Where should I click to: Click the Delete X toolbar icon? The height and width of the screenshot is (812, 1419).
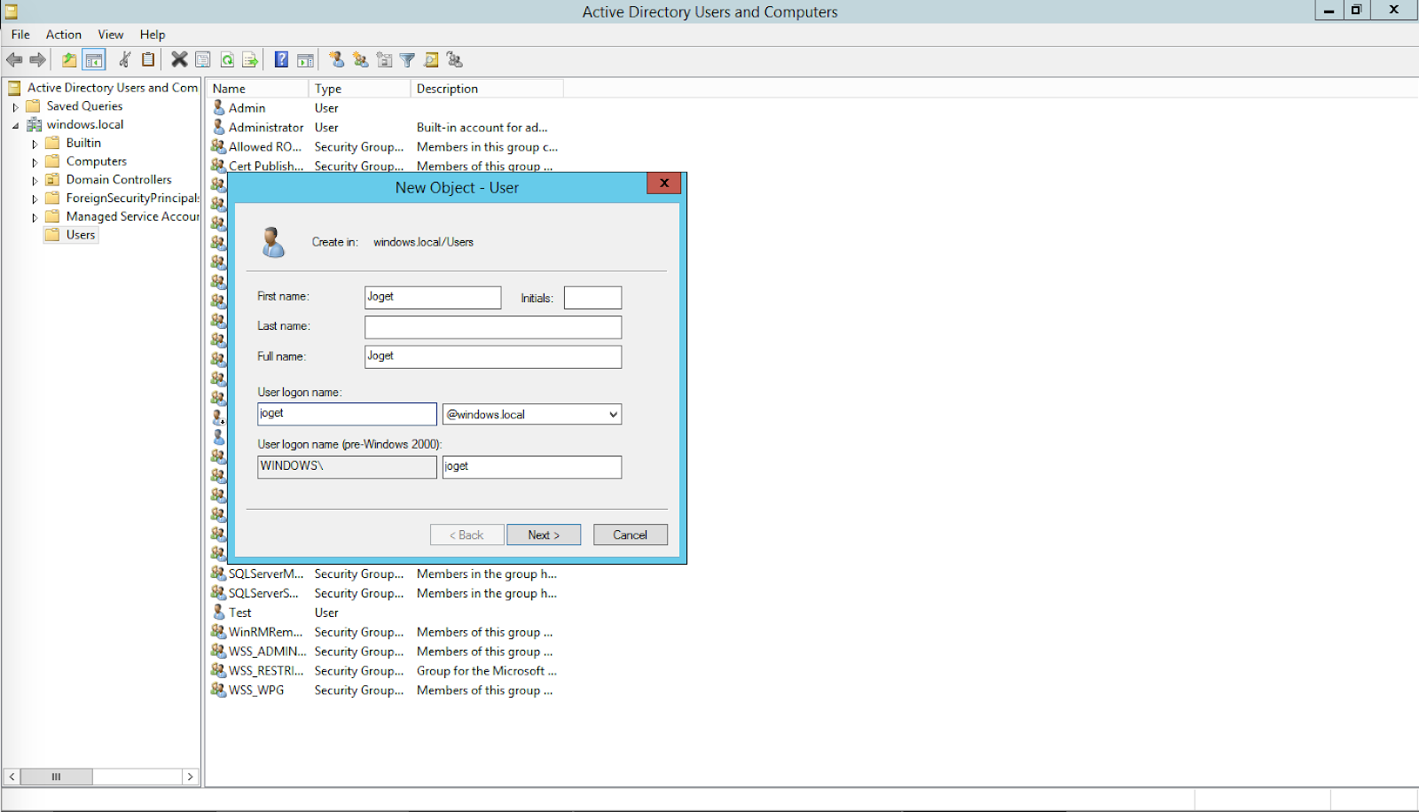pyautogui.click(x=179, y=59)
